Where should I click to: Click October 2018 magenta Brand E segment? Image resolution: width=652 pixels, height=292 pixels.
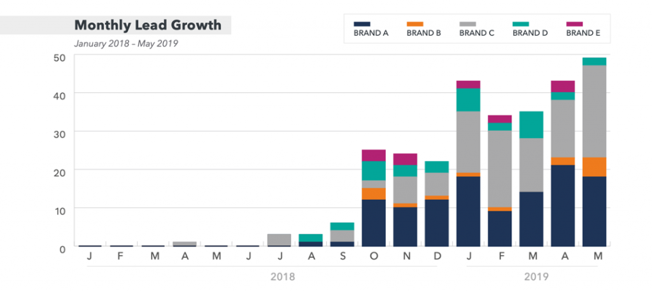tap(374, 155)
